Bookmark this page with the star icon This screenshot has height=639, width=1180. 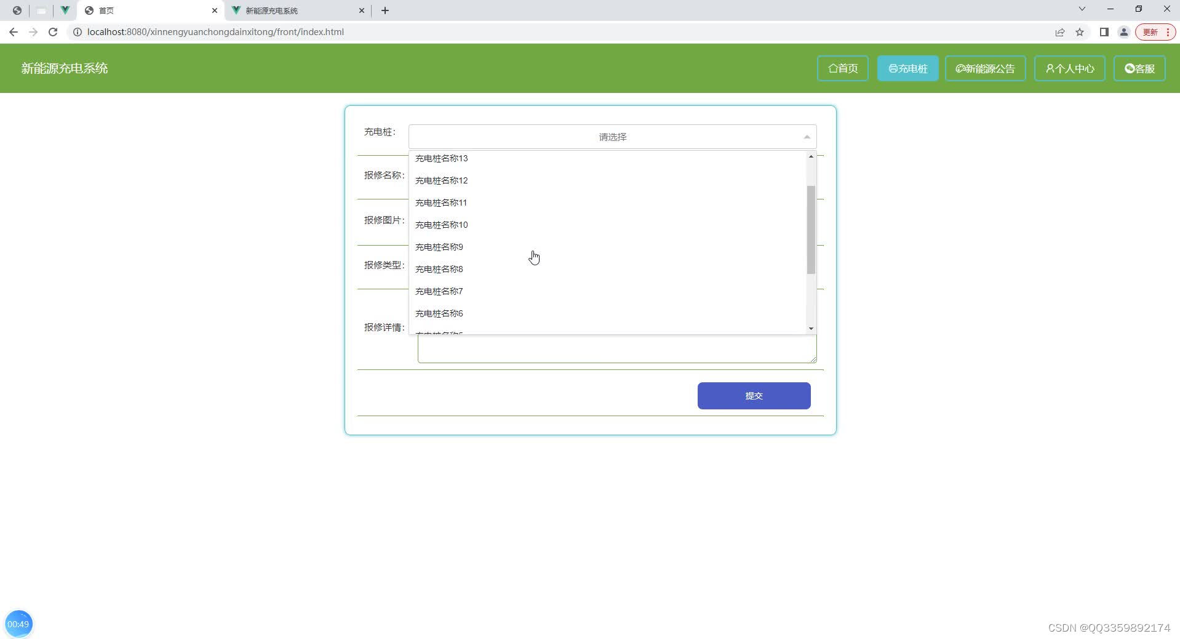click(1080, 32)
